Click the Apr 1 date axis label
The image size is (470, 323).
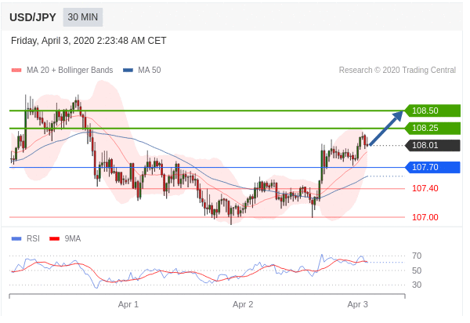tap(128, 304)
